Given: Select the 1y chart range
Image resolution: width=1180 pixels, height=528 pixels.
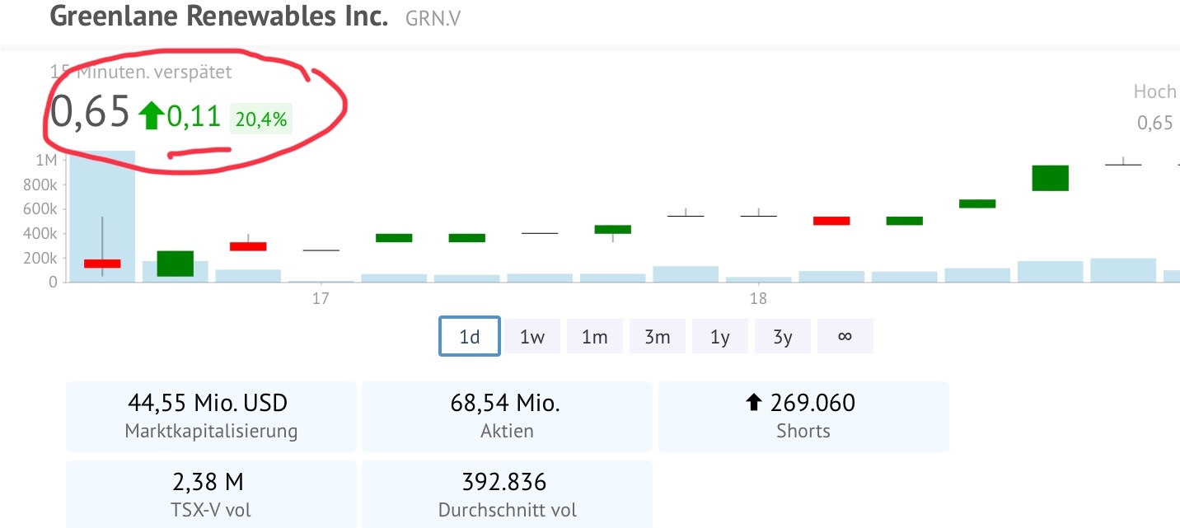Looking at the screenshot, I should [x=719, y=335].
